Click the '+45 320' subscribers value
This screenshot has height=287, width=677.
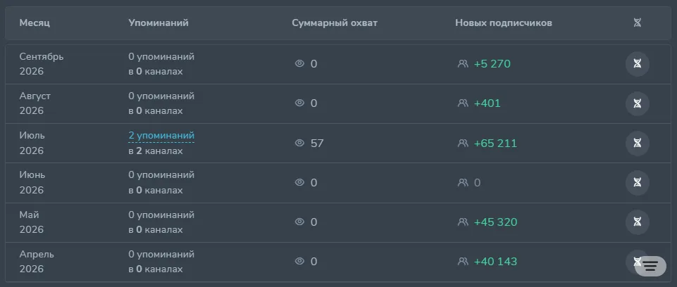coord(495,222)
